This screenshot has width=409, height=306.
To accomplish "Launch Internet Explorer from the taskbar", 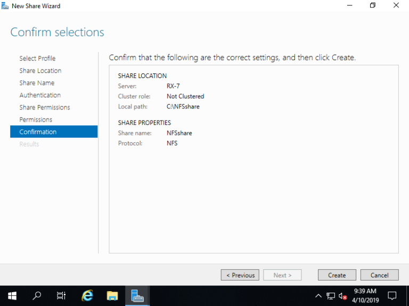I will click(x=87, y=295).
